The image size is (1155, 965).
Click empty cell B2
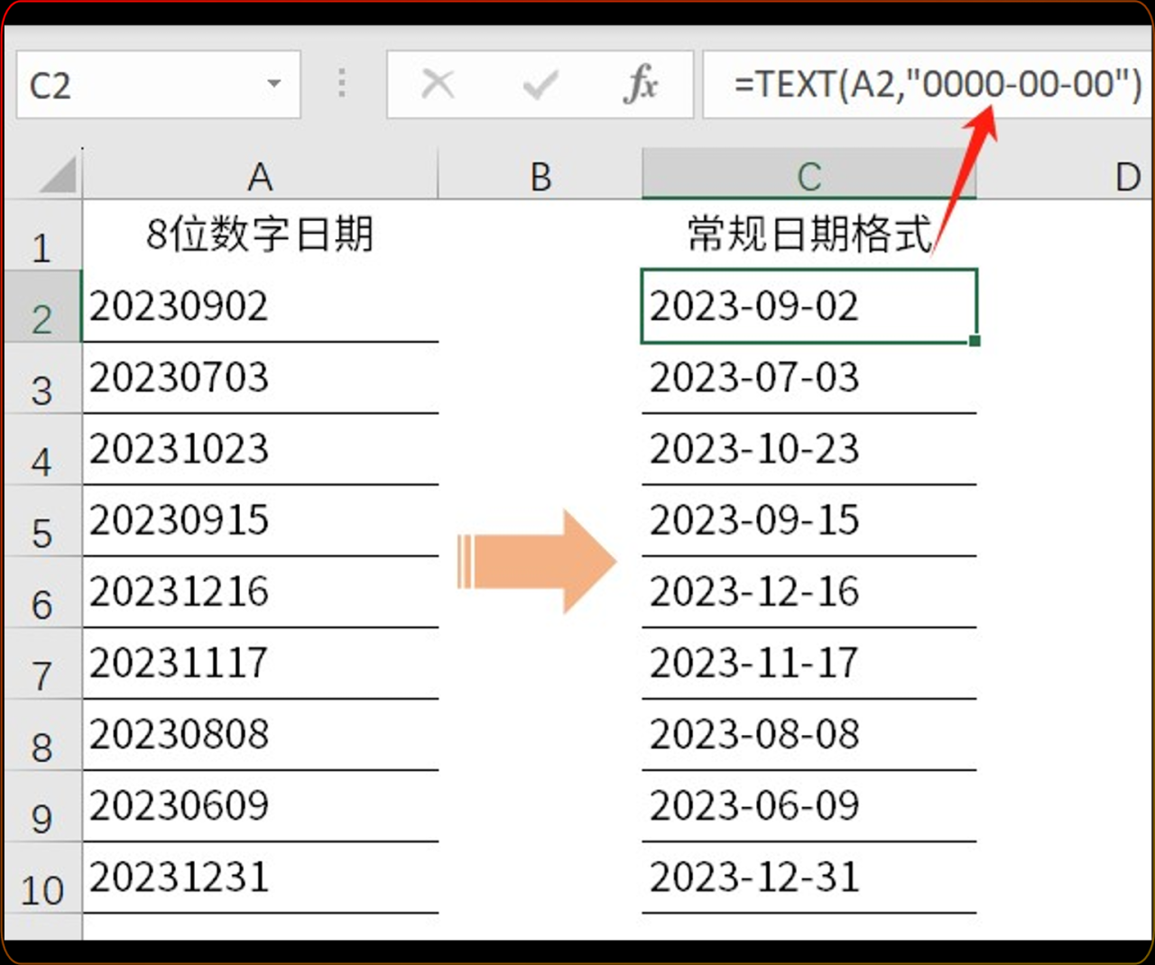tap(541, 307)
